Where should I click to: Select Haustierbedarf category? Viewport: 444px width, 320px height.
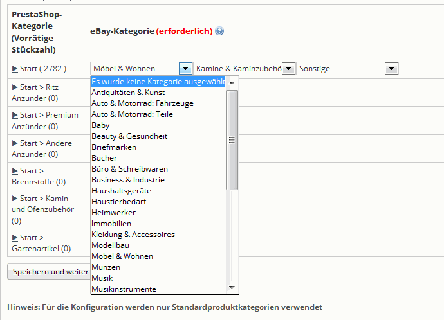[158, 202]
